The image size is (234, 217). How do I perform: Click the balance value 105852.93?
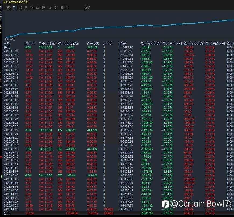(126, 130)
